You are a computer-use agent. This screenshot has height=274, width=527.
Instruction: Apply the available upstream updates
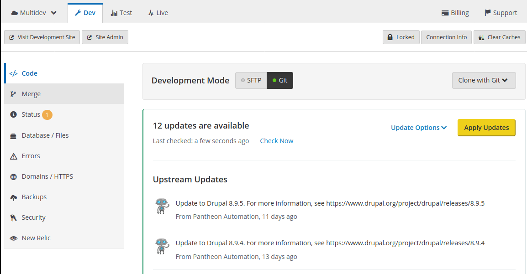tap(486, 128)
